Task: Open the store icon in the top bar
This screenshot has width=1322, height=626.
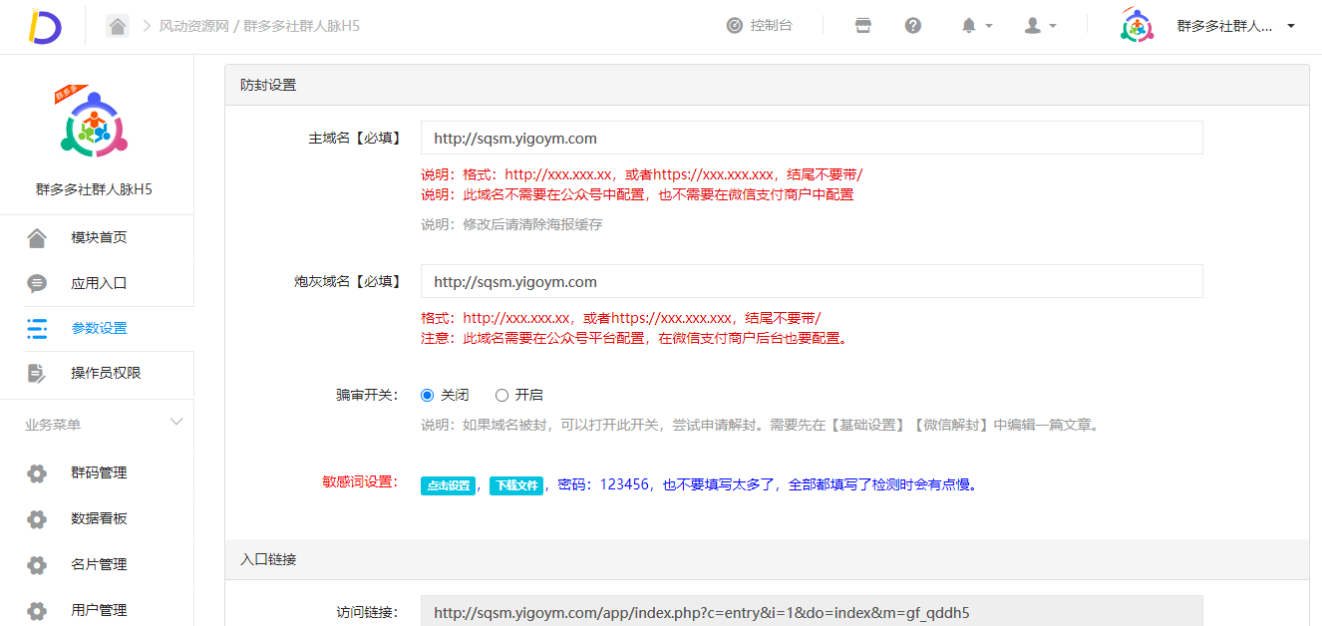Action: [861, 25]
